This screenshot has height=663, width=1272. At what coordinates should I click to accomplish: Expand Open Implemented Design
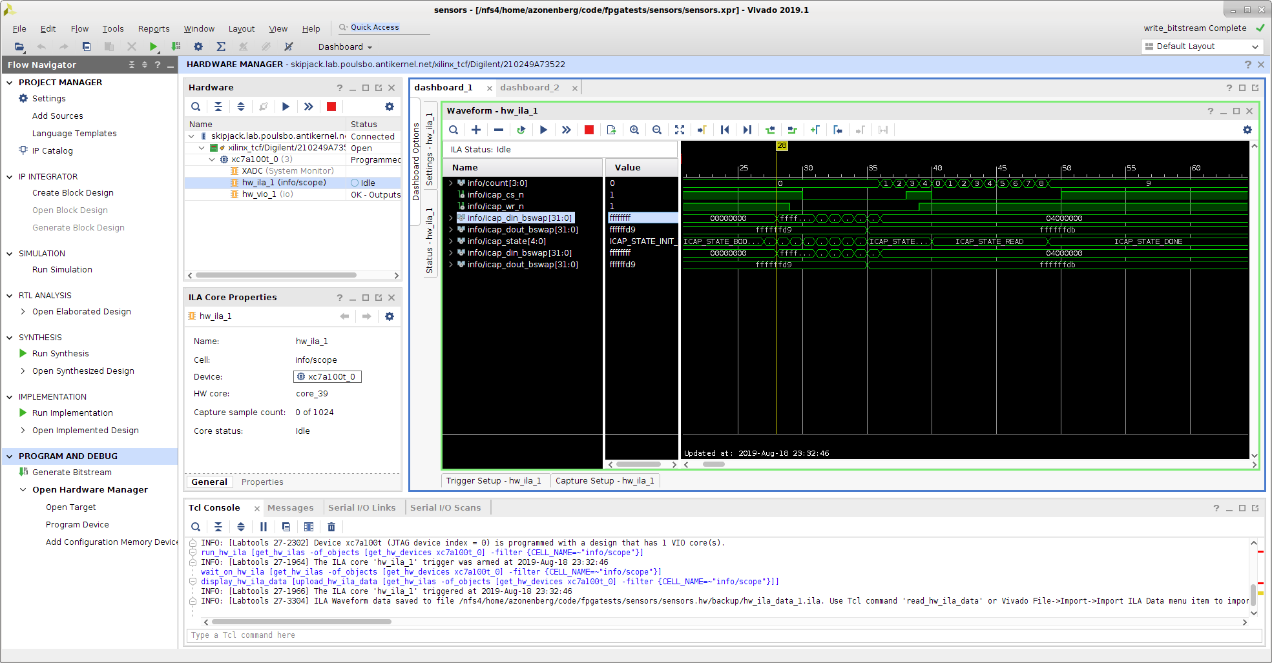click(x=23, y=431)
